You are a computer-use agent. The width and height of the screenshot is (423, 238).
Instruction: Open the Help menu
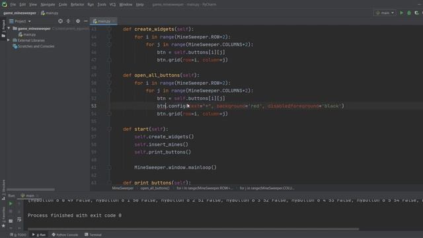click(139, 5)
